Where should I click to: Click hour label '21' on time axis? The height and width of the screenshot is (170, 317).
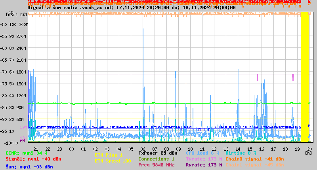pos(36,149)
